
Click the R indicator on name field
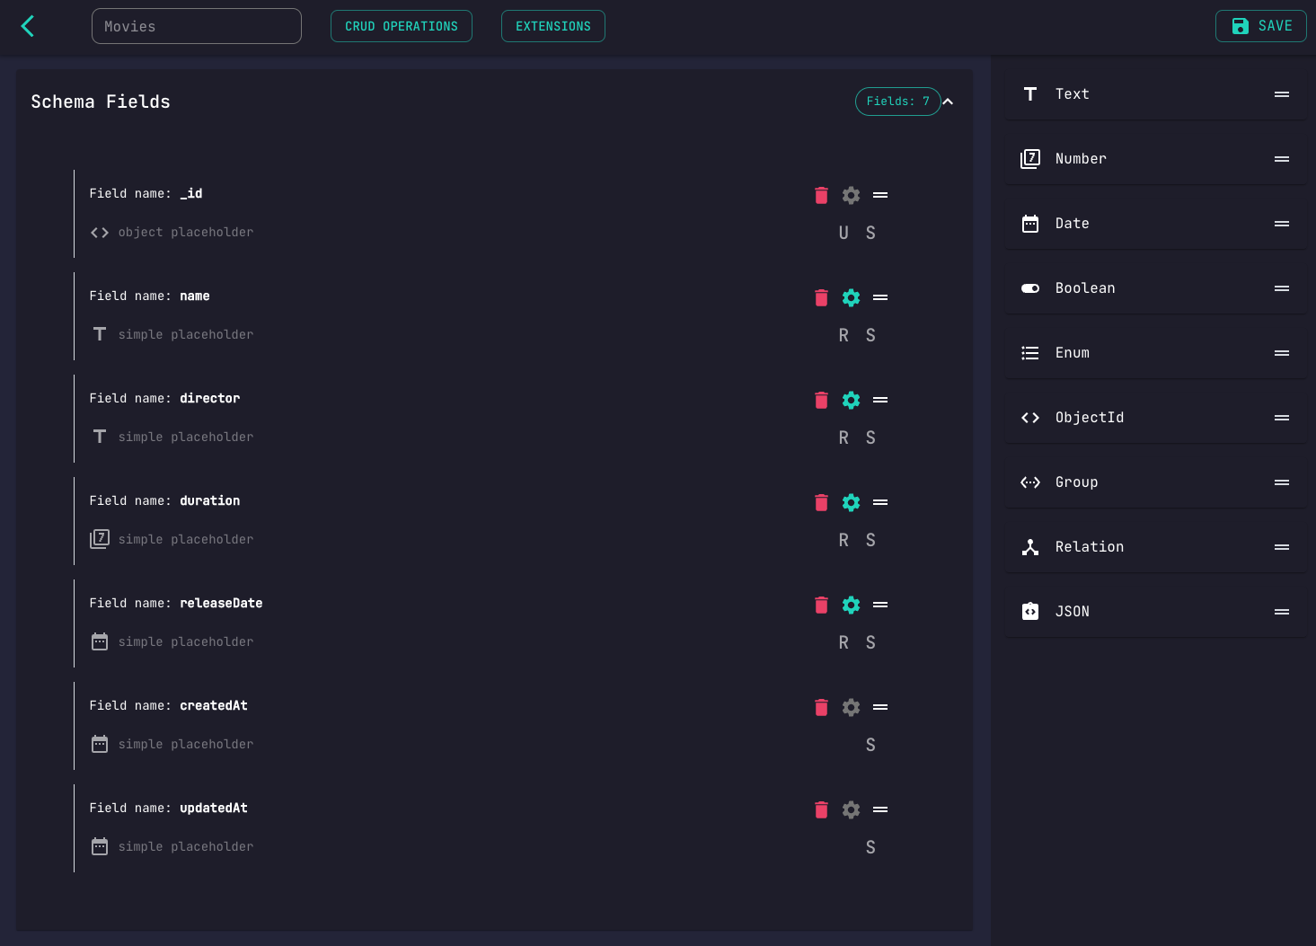(x=843, y=335)
